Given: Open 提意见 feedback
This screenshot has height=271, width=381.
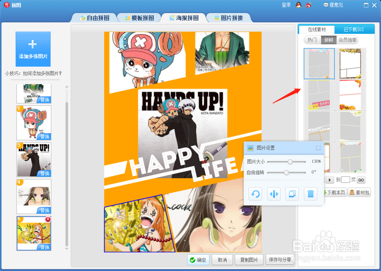Looking at the screenshot, I should point(333,5).
